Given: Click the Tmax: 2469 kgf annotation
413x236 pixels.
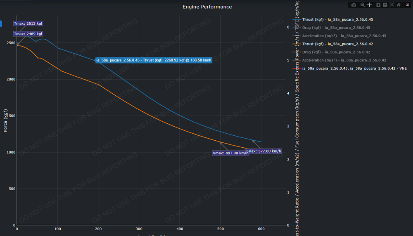Looking at the screenshot, I should coord(28,34).
